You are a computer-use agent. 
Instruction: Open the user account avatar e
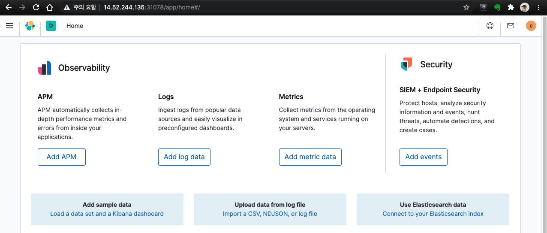[531, 26]
